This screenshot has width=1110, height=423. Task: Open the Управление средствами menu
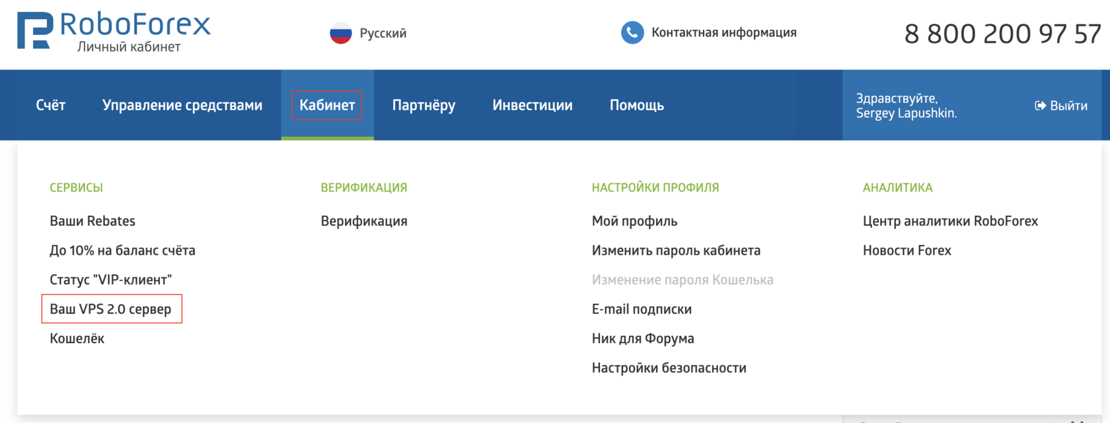click(182, 106)
